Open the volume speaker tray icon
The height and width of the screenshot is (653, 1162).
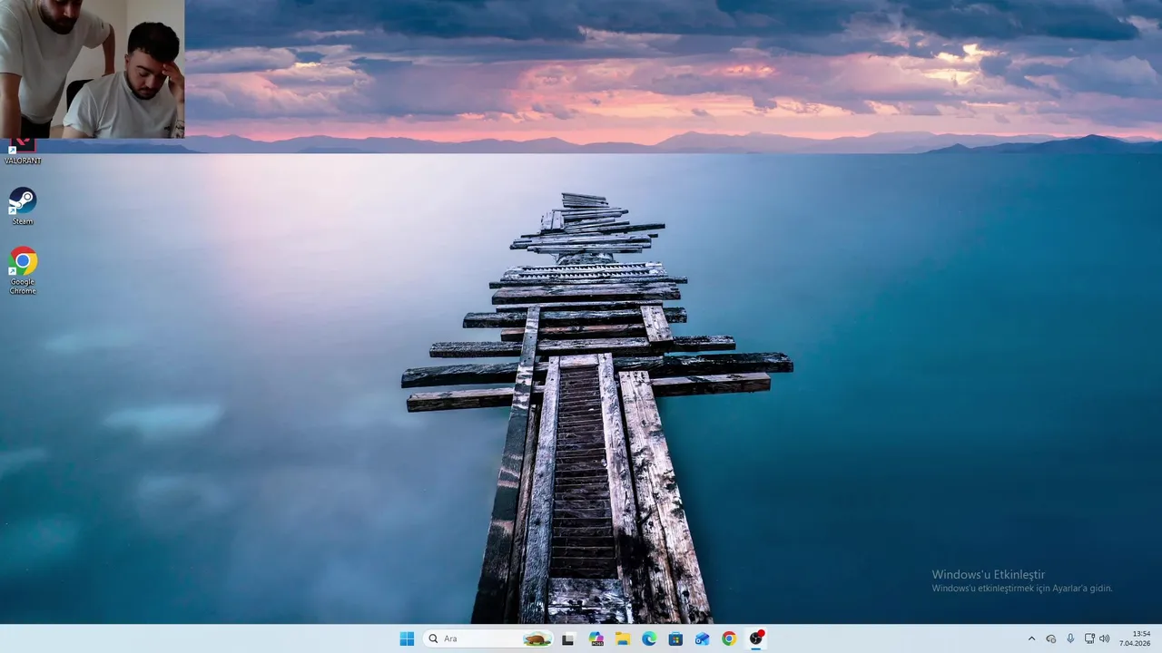pos(1105,638)
